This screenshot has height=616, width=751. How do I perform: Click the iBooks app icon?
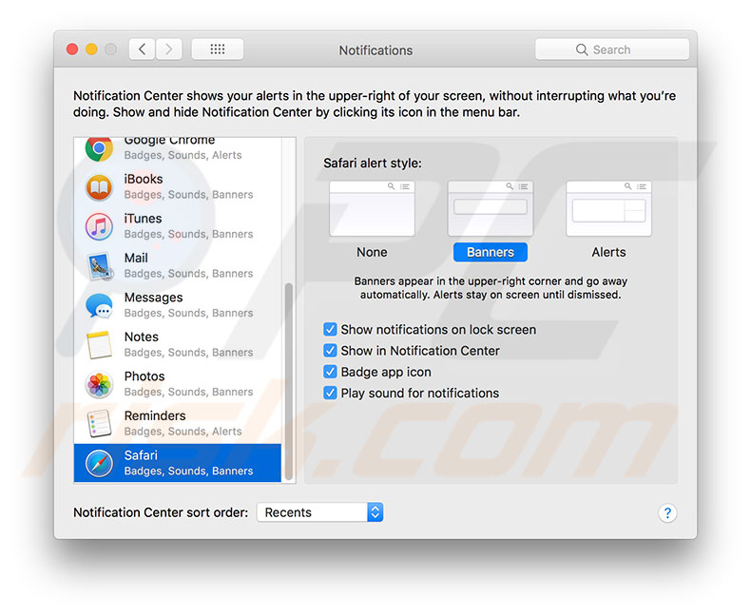(x=99, y=187)
